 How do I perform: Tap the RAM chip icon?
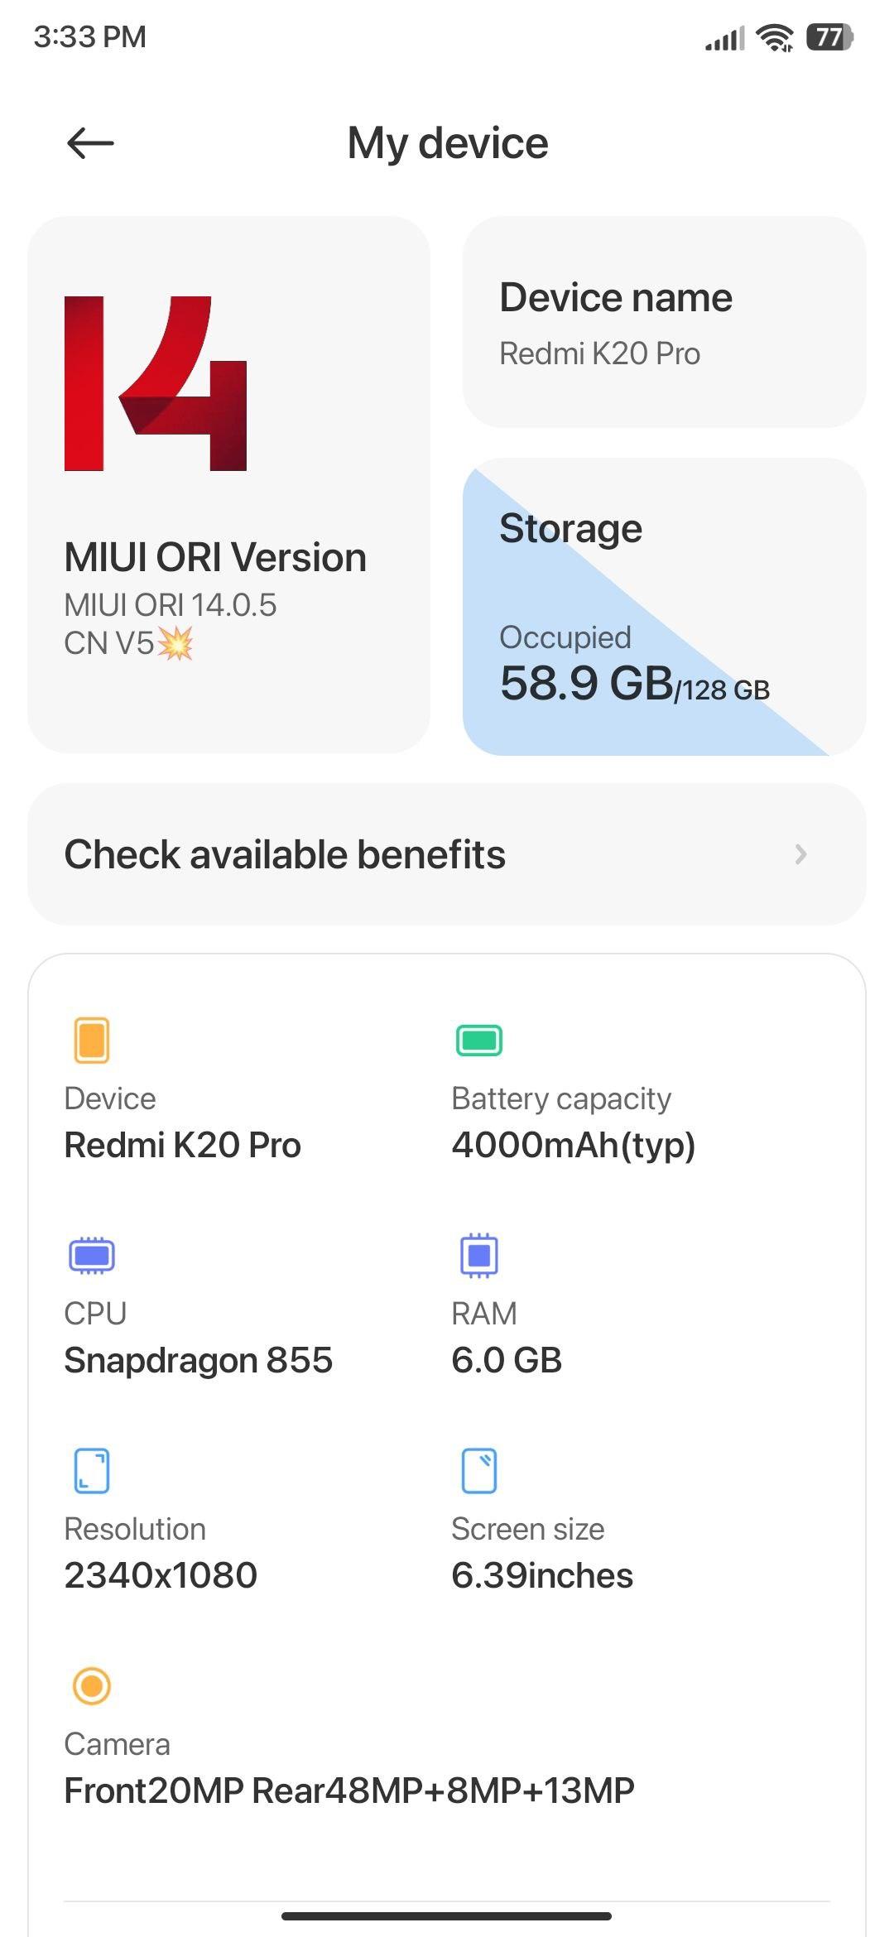click(479, 1255)
